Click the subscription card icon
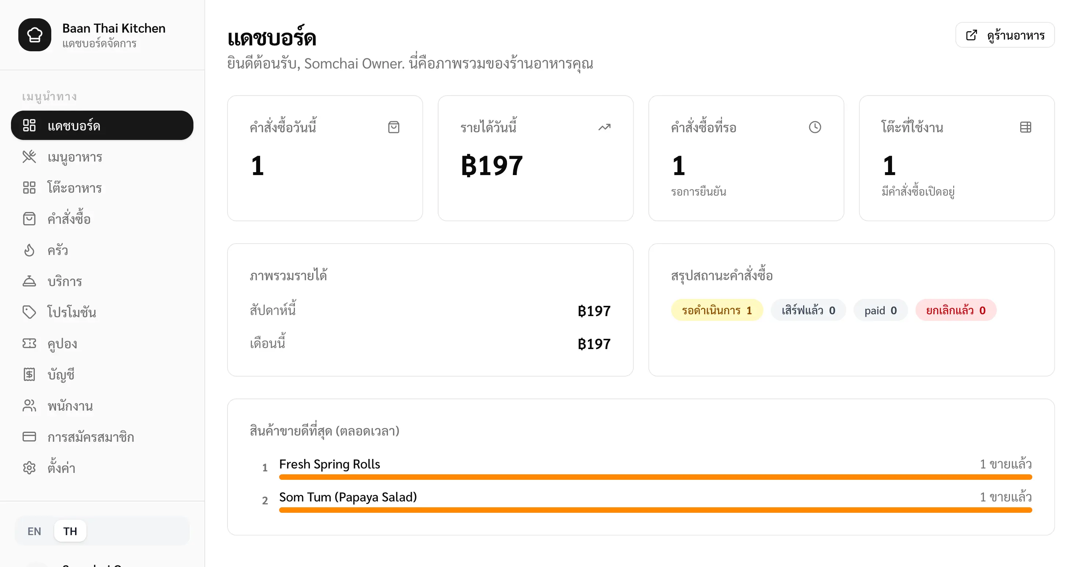Image resolution: width=1077 pixels, height=567 pixels. (x=29, y=437)
